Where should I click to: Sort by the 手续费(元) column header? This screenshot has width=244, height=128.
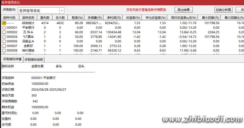click(94, 18)
